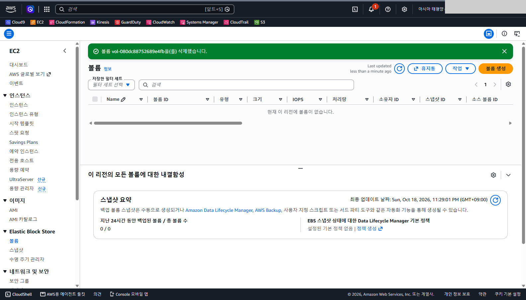This screenshot has width=526, height=300.
Task: Collapse the Elastic Block Store section
Action: coord(5,231)
